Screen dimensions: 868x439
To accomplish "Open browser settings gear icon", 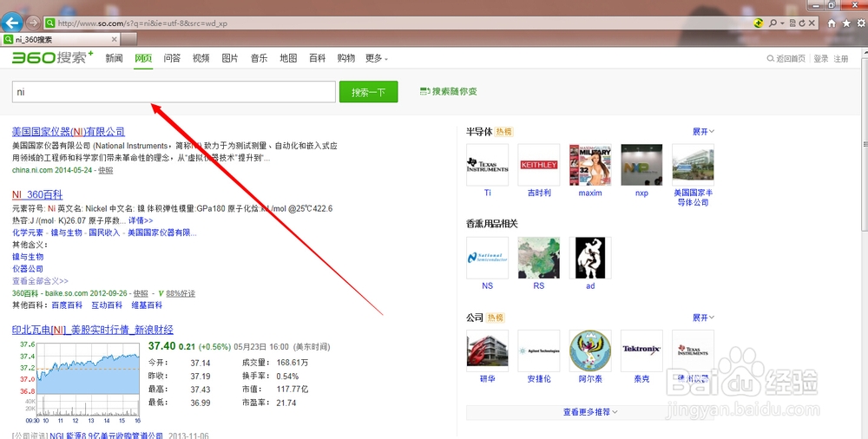I will tap(862, 23).
